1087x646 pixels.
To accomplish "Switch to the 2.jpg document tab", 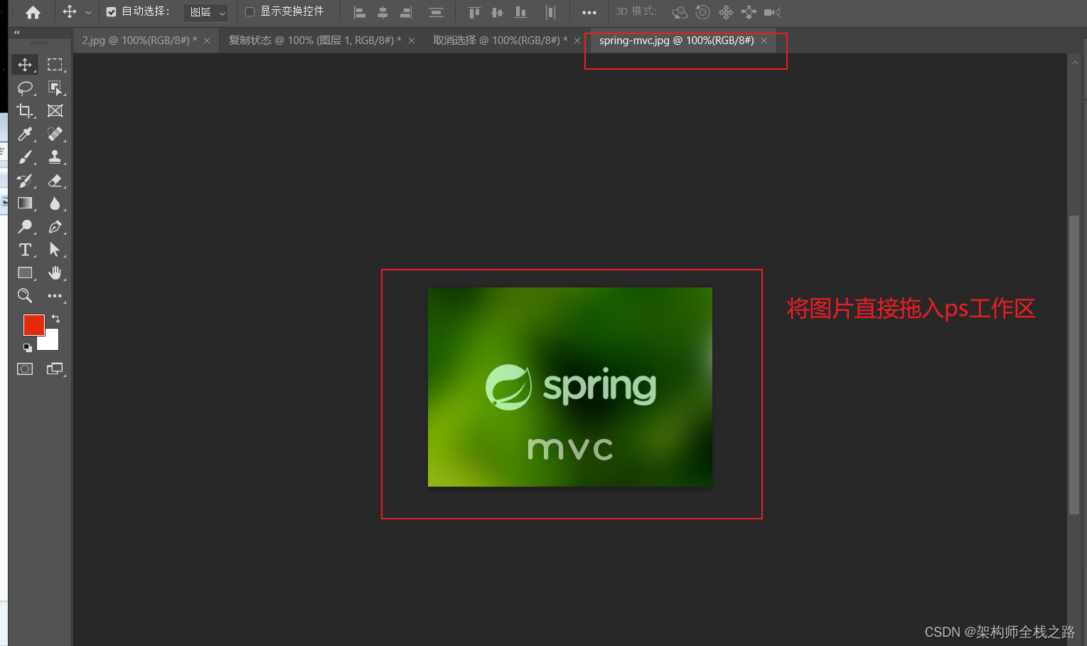I will pos(139,41).
